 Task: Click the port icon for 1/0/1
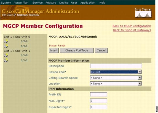[6, 46]
